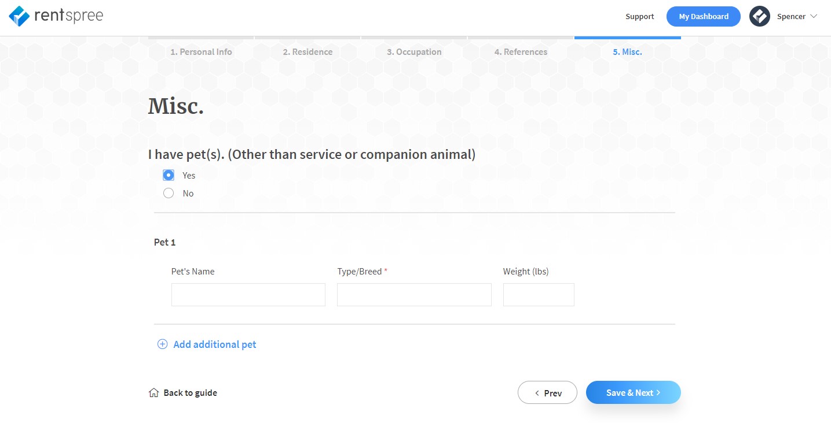Click the Spencer profile avatar icon

click(x=759, y=16)
